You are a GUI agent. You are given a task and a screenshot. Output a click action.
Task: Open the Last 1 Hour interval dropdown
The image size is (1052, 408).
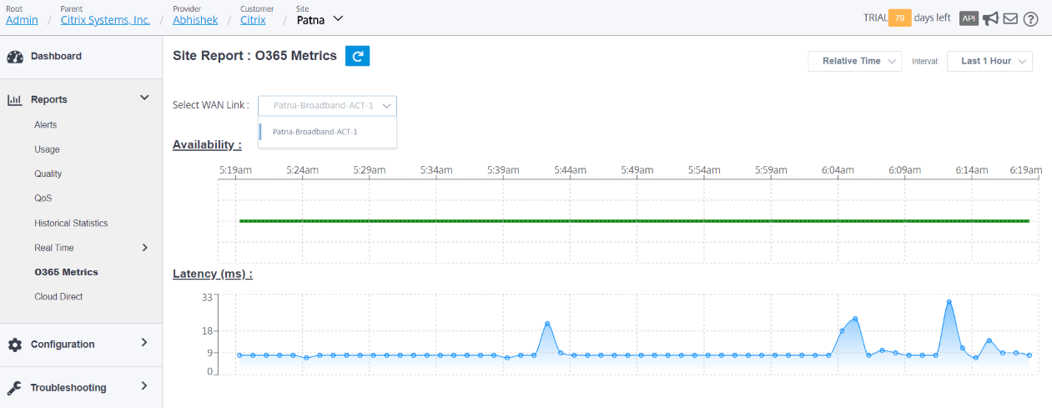[989, 61]
